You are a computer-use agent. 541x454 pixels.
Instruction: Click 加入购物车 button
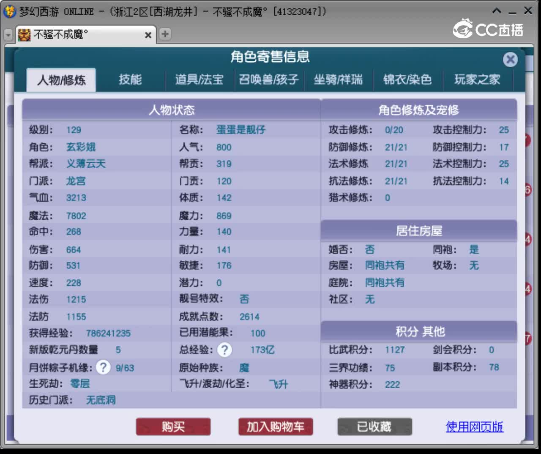[x=276, y=427]
